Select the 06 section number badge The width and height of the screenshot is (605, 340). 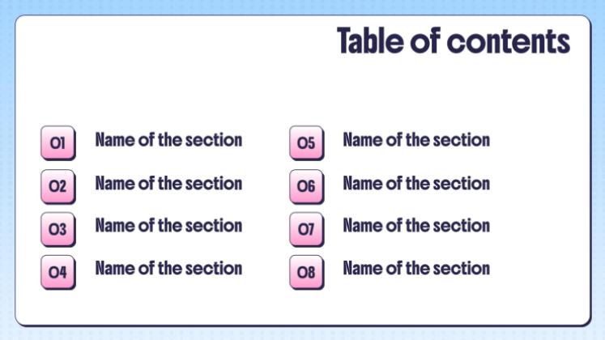(x=306, y=186)
